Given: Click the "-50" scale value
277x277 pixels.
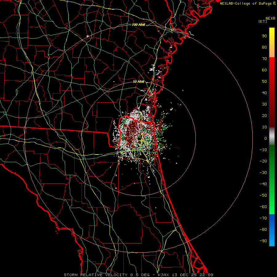Looking at the screenshot, I should point(263,195).
